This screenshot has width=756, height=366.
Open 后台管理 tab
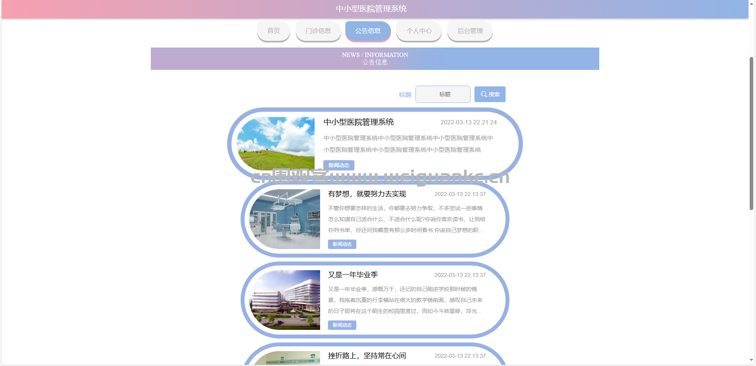[x=470, y=31]
